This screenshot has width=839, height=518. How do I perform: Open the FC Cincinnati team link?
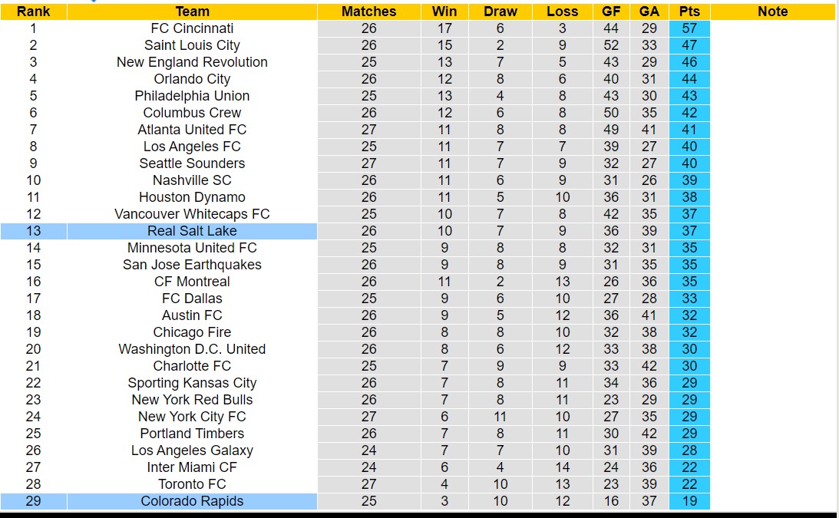click(x=192, y=28)
